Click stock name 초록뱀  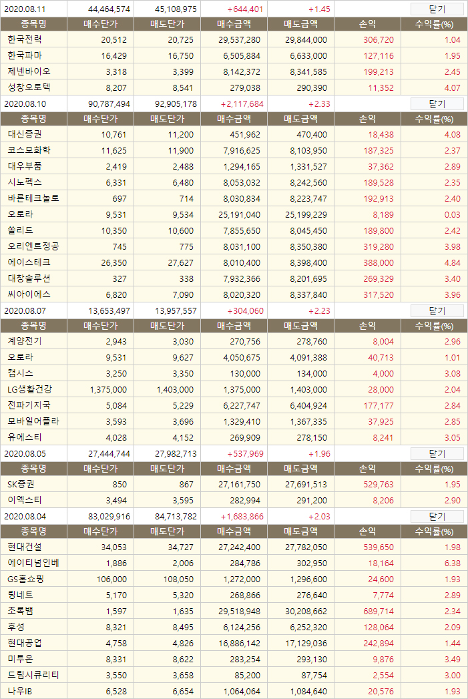click(x=21, y=612)
